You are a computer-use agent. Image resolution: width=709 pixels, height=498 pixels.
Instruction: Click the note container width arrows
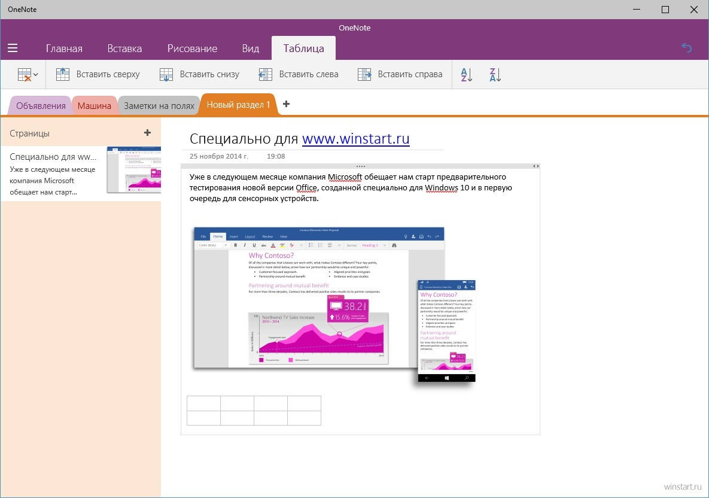(536, 166)
